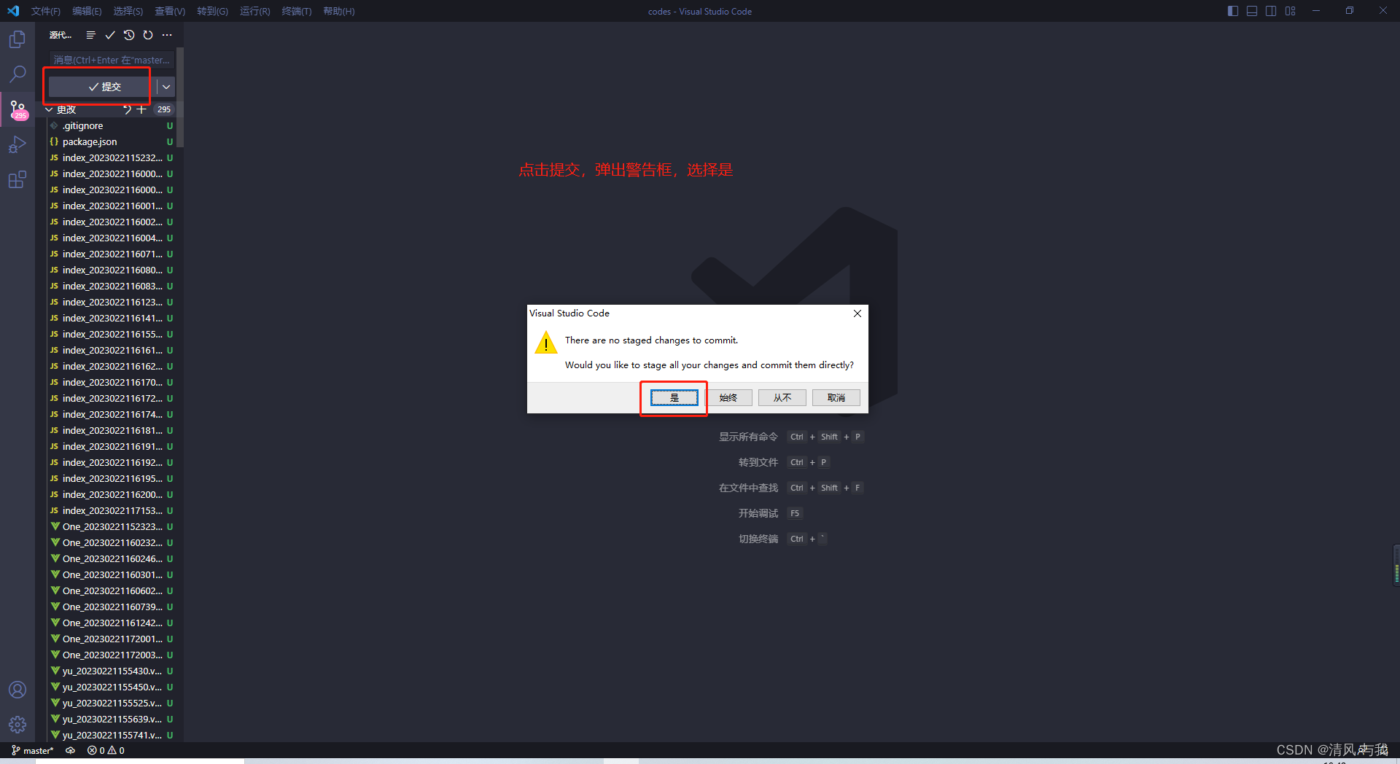1400x764 pixels.
Task: Discard all changes with the undo arrow
Action: pos(127,109)
